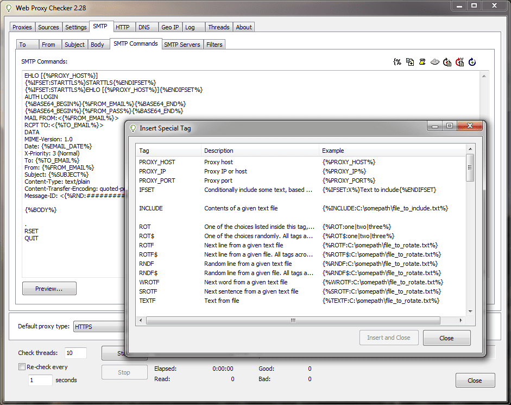Open the SMTP Servers sub-tab

182,45
